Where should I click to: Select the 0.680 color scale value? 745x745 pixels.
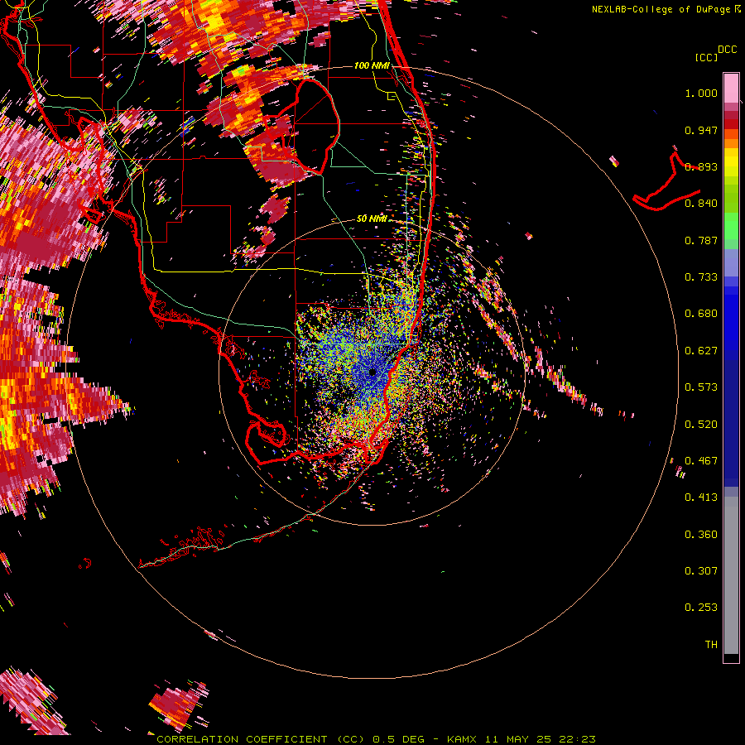[701, 314]
